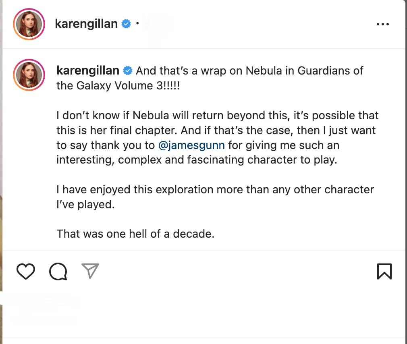Share the post using paper plane icon
The width and height of the screenshot is (407, 344).
point(90,271)
